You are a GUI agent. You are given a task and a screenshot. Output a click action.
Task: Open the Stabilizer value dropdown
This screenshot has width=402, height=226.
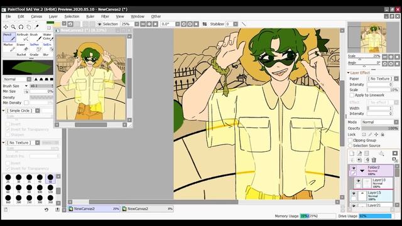pyautogui.click(x=236, y=24)
